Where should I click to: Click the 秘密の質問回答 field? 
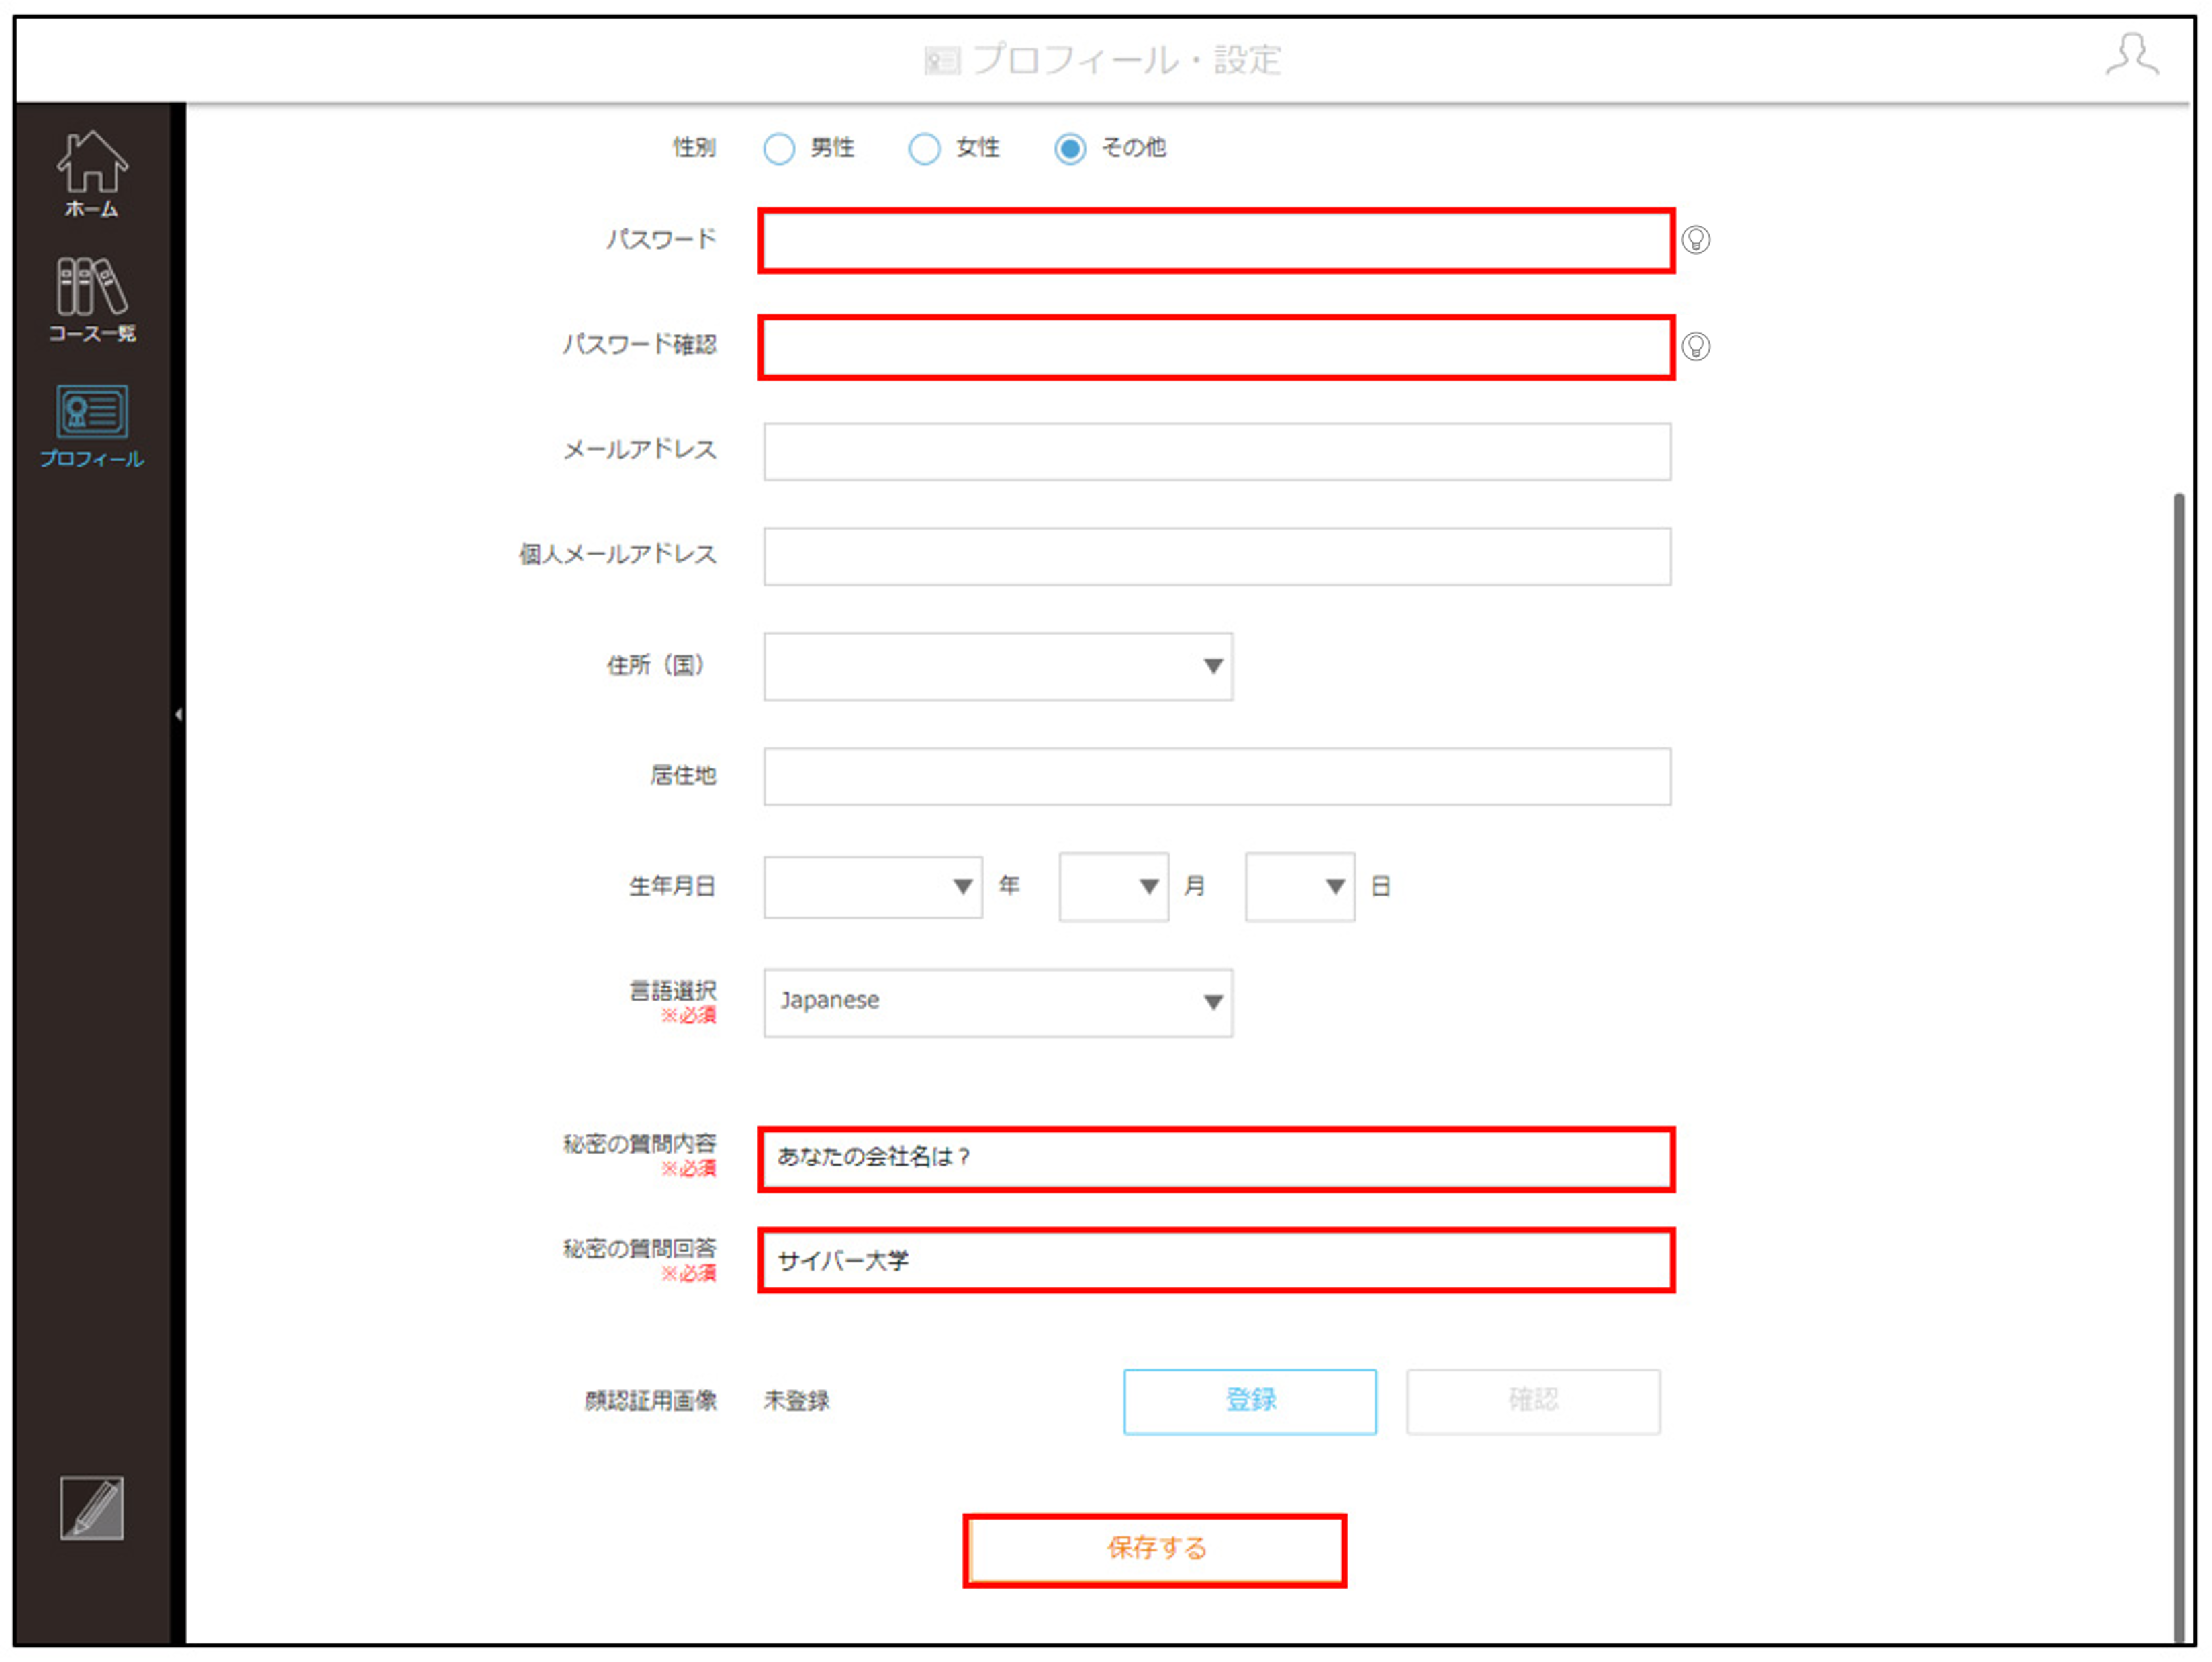1217,1260
